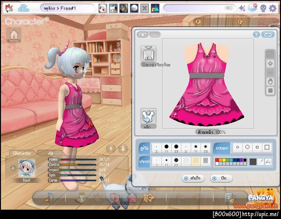The image size is (281, 219).
Task: Pick the eyedropper color picker tool
Action: 261,162
